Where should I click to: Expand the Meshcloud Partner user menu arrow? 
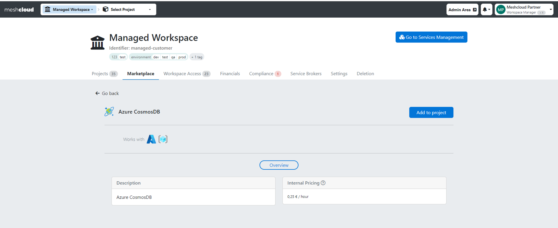551,9
